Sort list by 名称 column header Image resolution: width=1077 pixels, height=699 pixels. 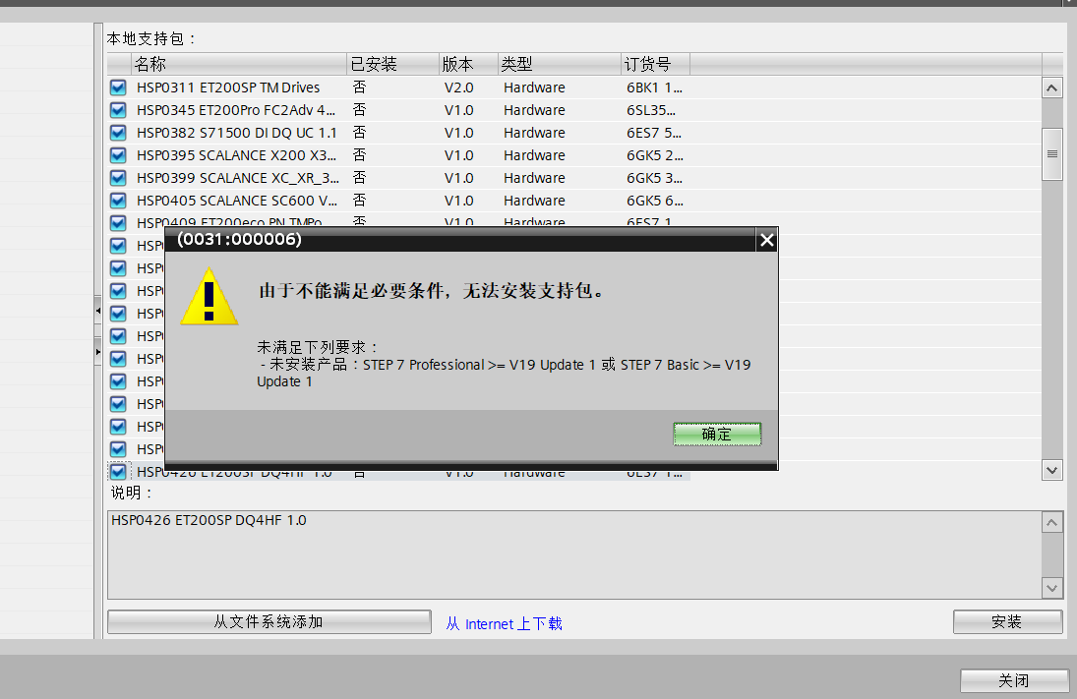[239, 65]
